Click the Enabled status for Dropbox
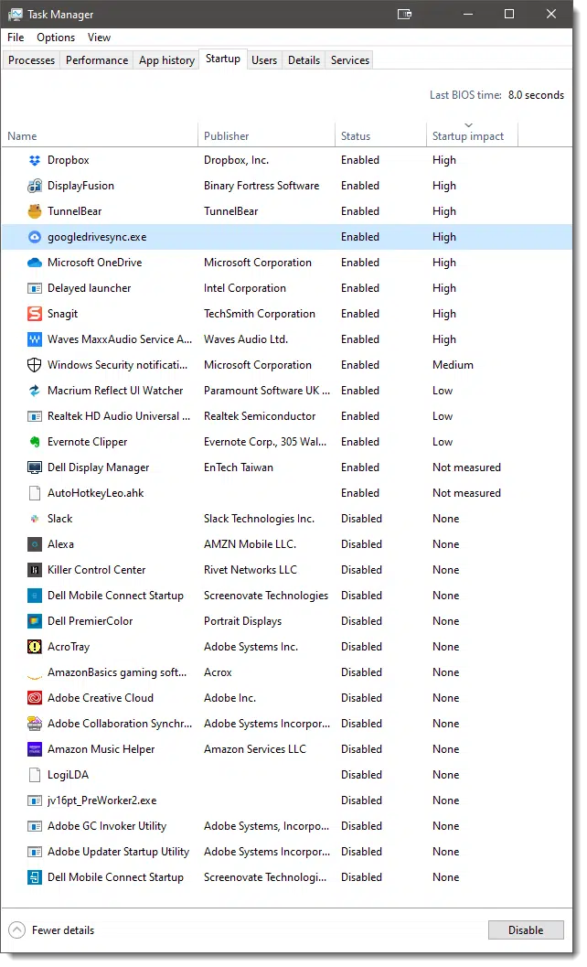Viewport: 587px width, 967px height. (x=360, y=160)
